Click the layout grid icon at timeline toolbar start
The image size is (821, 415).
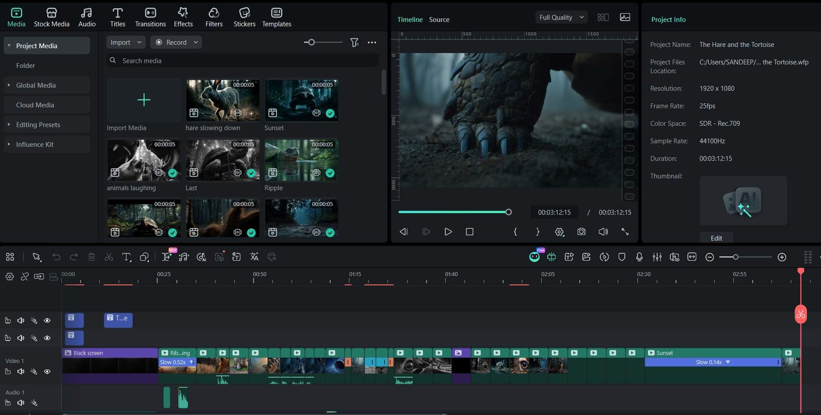coord(10,257)
